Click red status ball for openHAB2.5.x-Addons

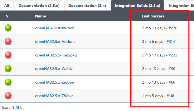(x=8, y=42)
